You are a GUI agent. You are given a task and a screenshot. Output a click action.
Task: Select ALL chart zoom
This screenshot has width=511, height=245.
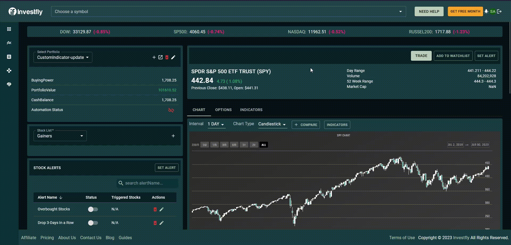264,145
